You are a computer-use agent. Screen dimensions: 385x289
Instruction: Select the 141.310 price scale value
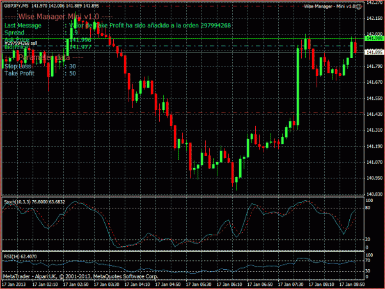374,130
